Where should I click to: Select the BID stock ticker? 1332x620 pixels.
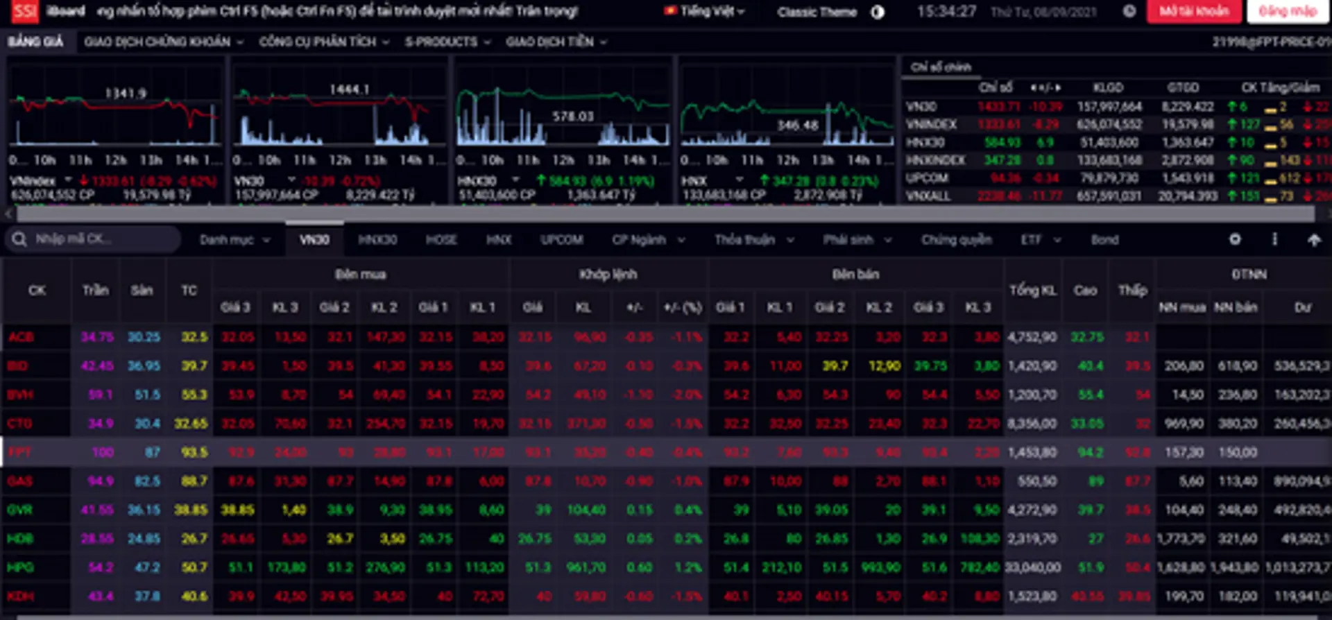click(18, 365)
